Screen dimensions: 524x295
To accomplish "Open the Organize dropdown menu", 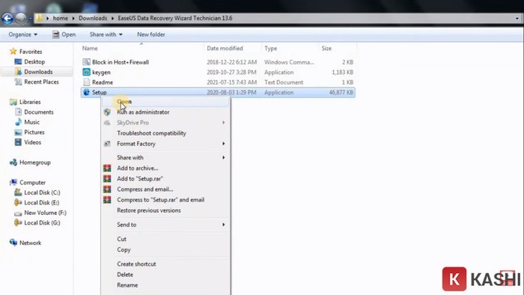I will coord(22,34).
